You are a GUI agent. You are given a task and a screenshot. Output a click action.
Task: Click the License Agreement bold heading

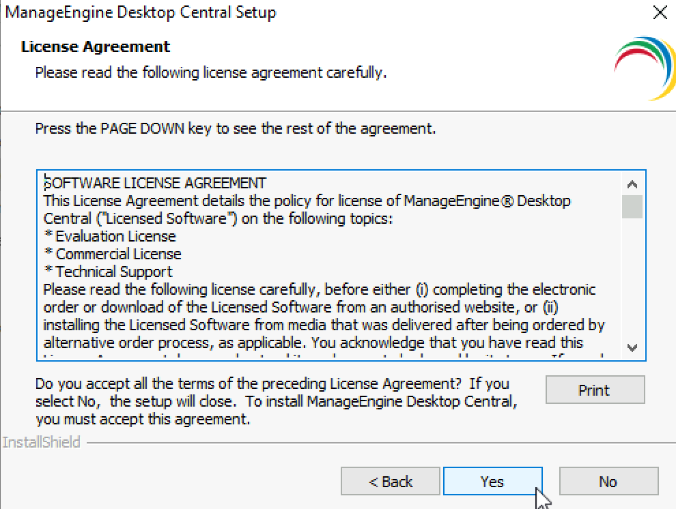tap(96, 46)
